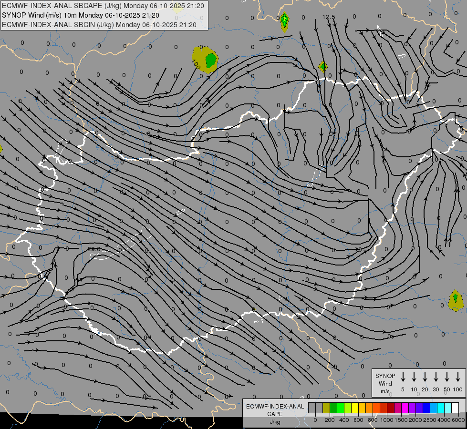The image size is (467, 429).
Task: Click the wind legend arrow above 50
Action: tap(447, 377)
